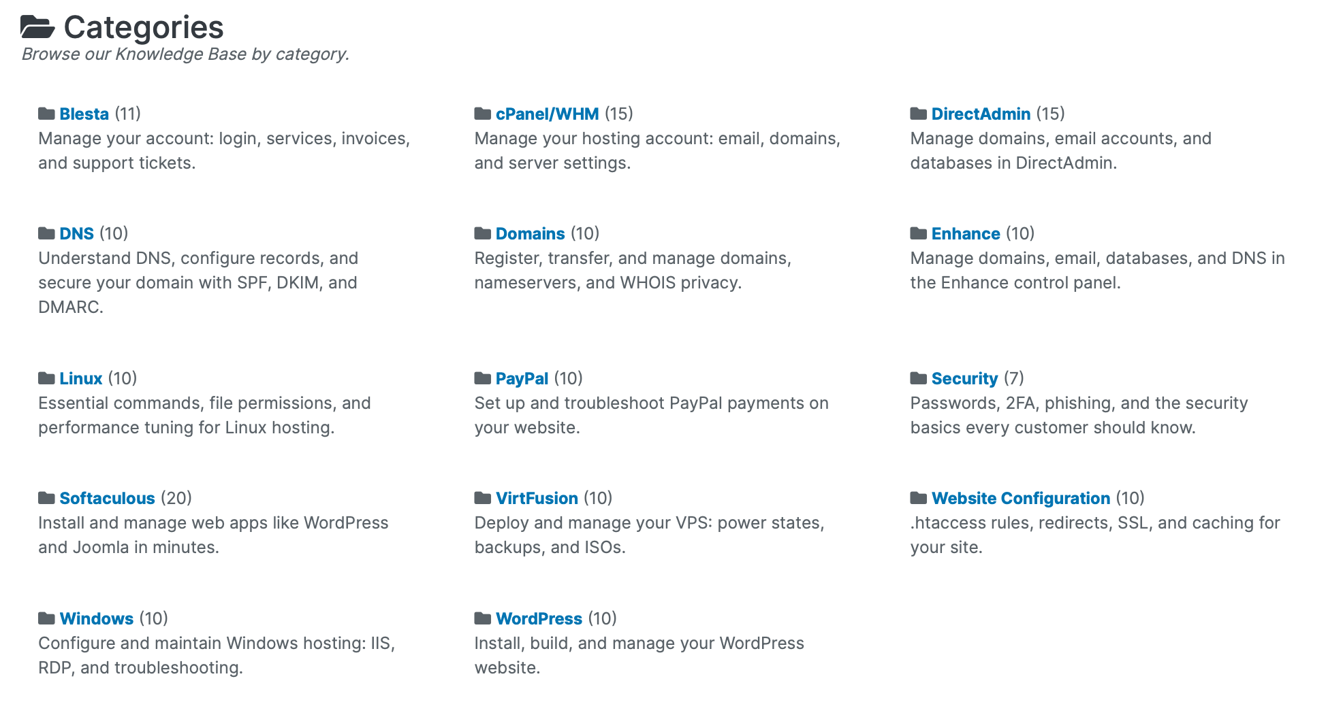Click the folder icon next to Windows

pos(46,618)
